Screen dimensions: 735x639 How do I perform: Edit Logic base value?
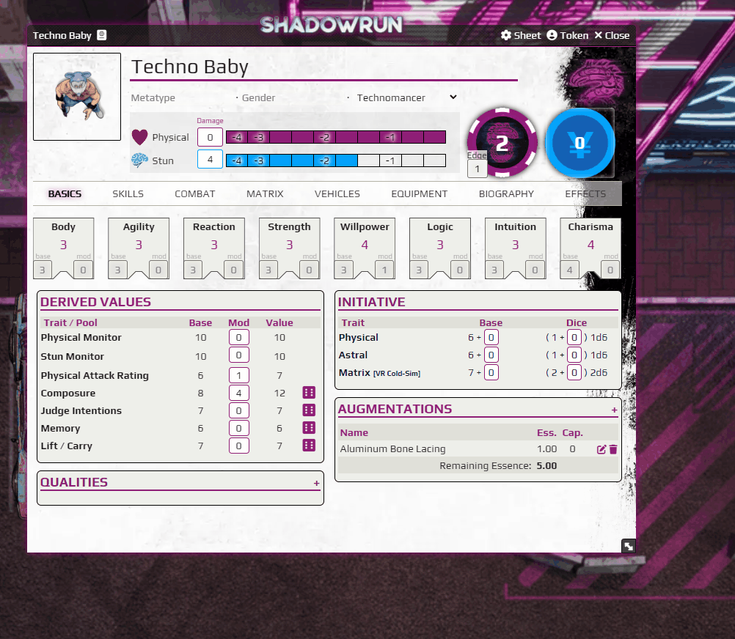click(419, 270)
